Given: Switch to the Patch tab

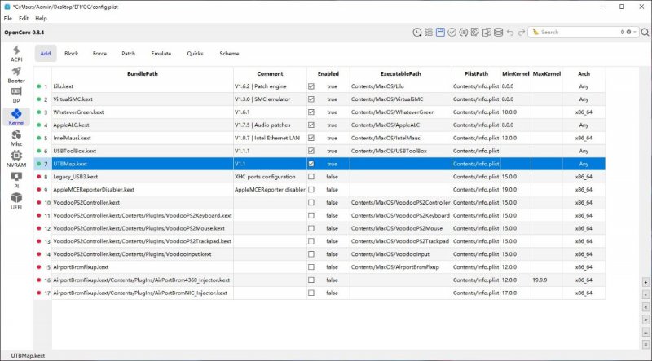Looking at the screenshot, I should (x=129, y=53).
